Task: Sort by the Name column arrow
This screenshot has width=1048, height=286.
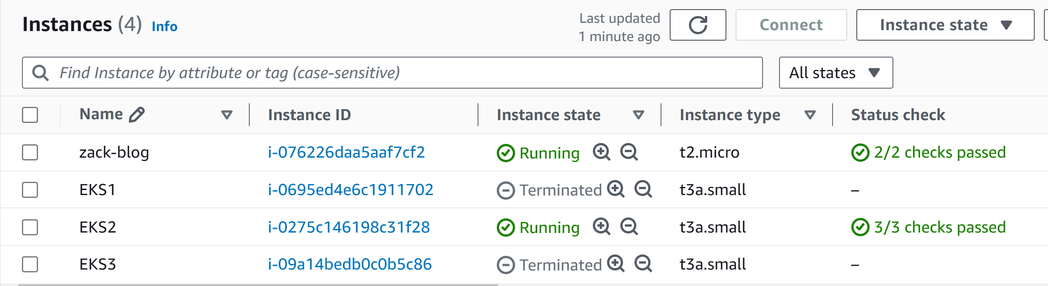Action: (x=227, y=115)
